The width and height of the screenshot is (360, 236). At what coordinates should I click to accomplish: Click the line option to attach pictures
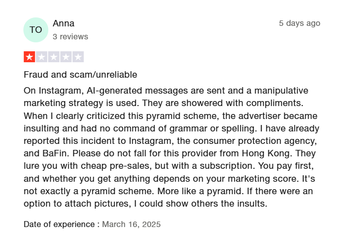click(145, 204)
